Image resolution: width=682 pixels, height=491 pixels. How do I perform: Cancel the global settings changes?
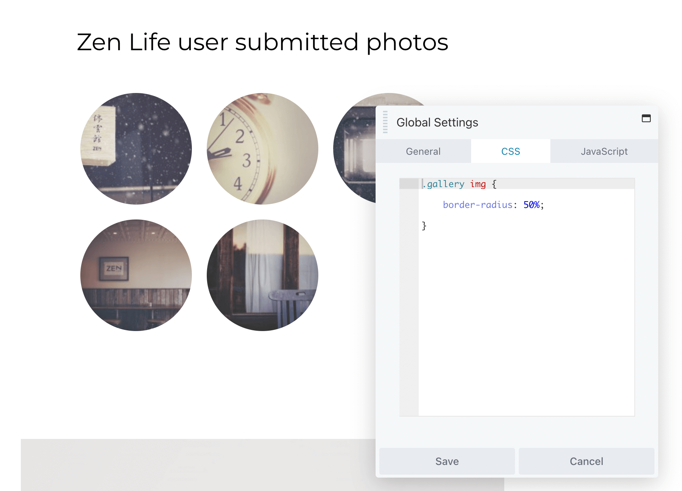click(x=586, y=461)
